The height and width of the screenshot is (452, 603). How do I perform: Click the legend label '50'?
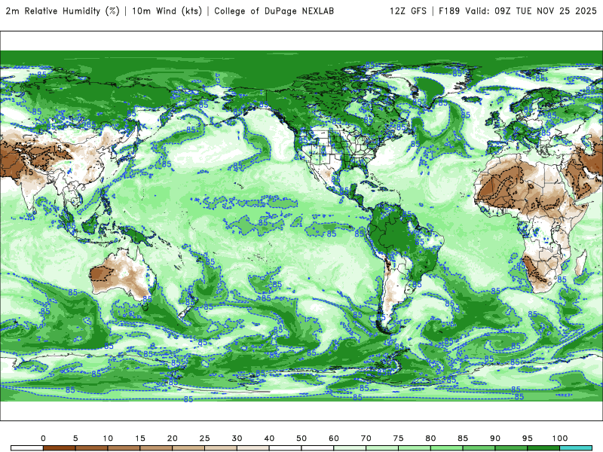[x=301, y=438]
